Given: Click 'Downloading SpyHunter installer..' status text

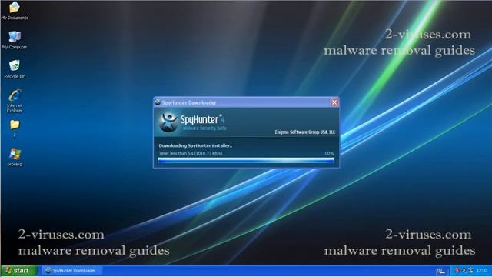Looking at the screenshot, I should coord(195,145).
